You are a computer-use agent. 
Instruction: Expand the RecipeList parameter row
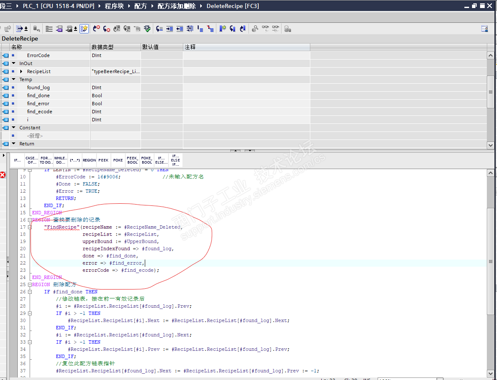pos(21,71)
